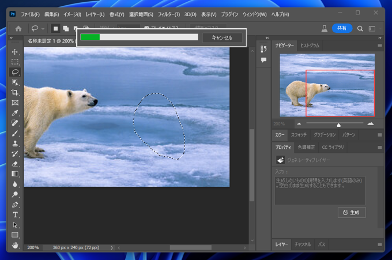Switch to the パターン tab
This screenshot has width=392, height=260.
349,135
